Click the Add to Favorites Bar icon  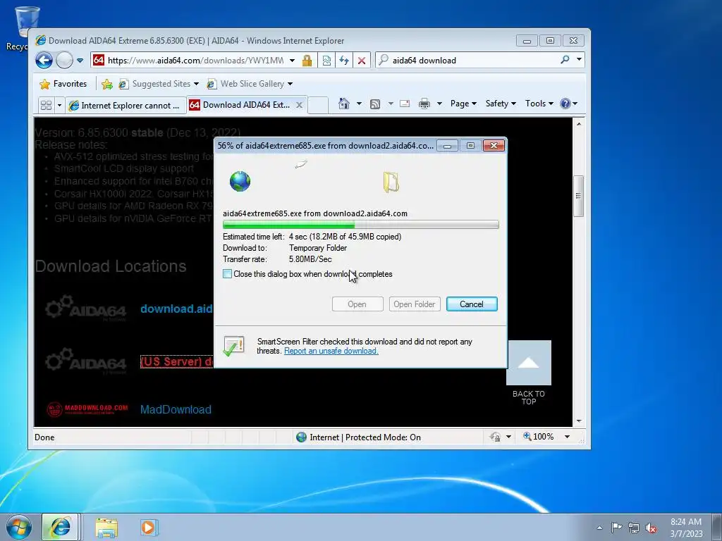107,84
